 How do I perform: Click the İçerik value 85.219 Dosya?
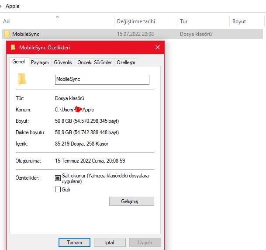pyautogui.click(x=82, y=144)
